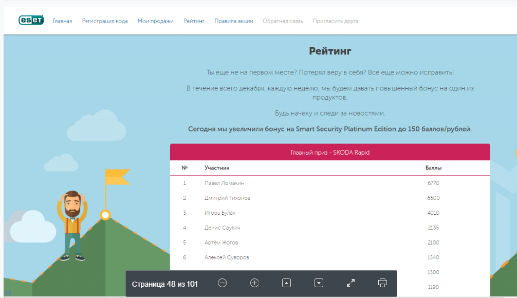
Task: Select participant Павел Ломакин row
Action: click(x=224, y=183)
